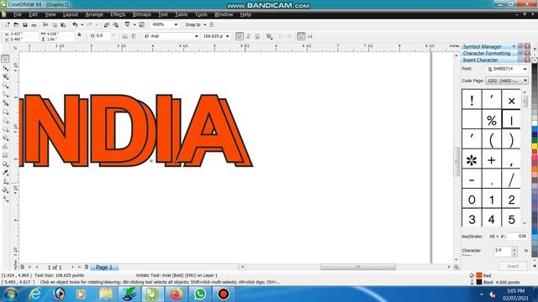The height and width of the screenshot is (302, 538).
Task: Toggle the Italic text button
Action: click(x=249, y=36)
